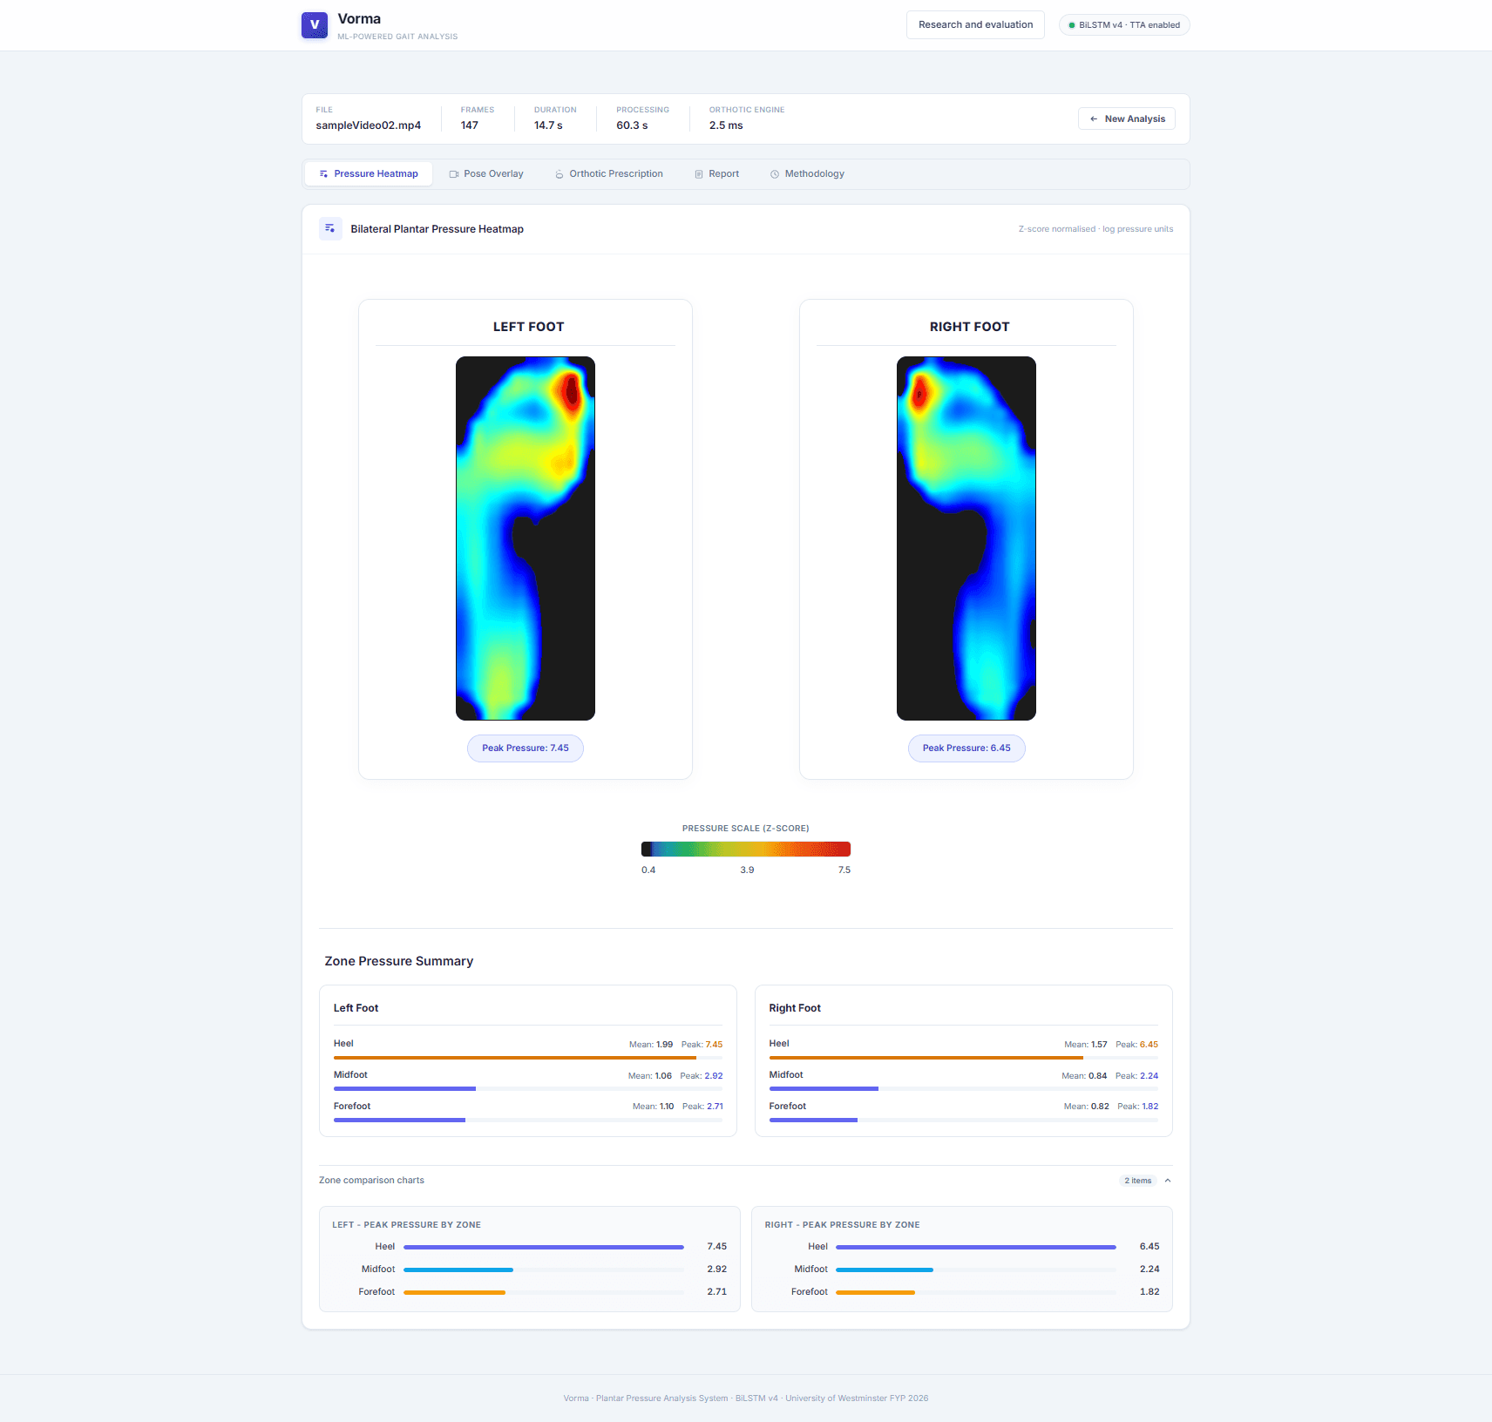Click the LEFT - PEAK PRESSURE BY ZONE title
The height and width of the screenshot is (1422, 1492).
(x=406, y=1225)
